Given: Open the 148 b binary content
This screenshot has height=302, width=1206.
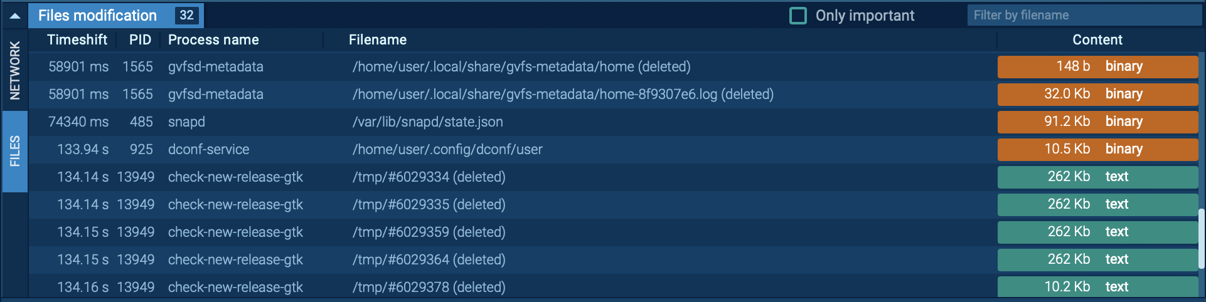Looking at the screenshot, I should click(x=1097, y=66).
